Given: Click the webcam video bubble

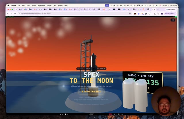Looking at the screenshot, I should (166, 101).
